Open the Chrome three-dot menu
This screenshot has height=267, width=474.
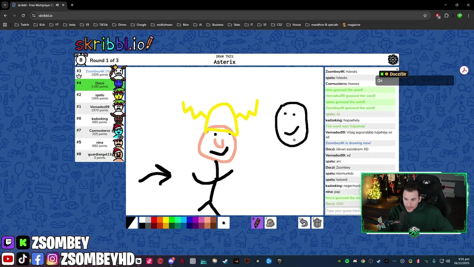(469, 16)
